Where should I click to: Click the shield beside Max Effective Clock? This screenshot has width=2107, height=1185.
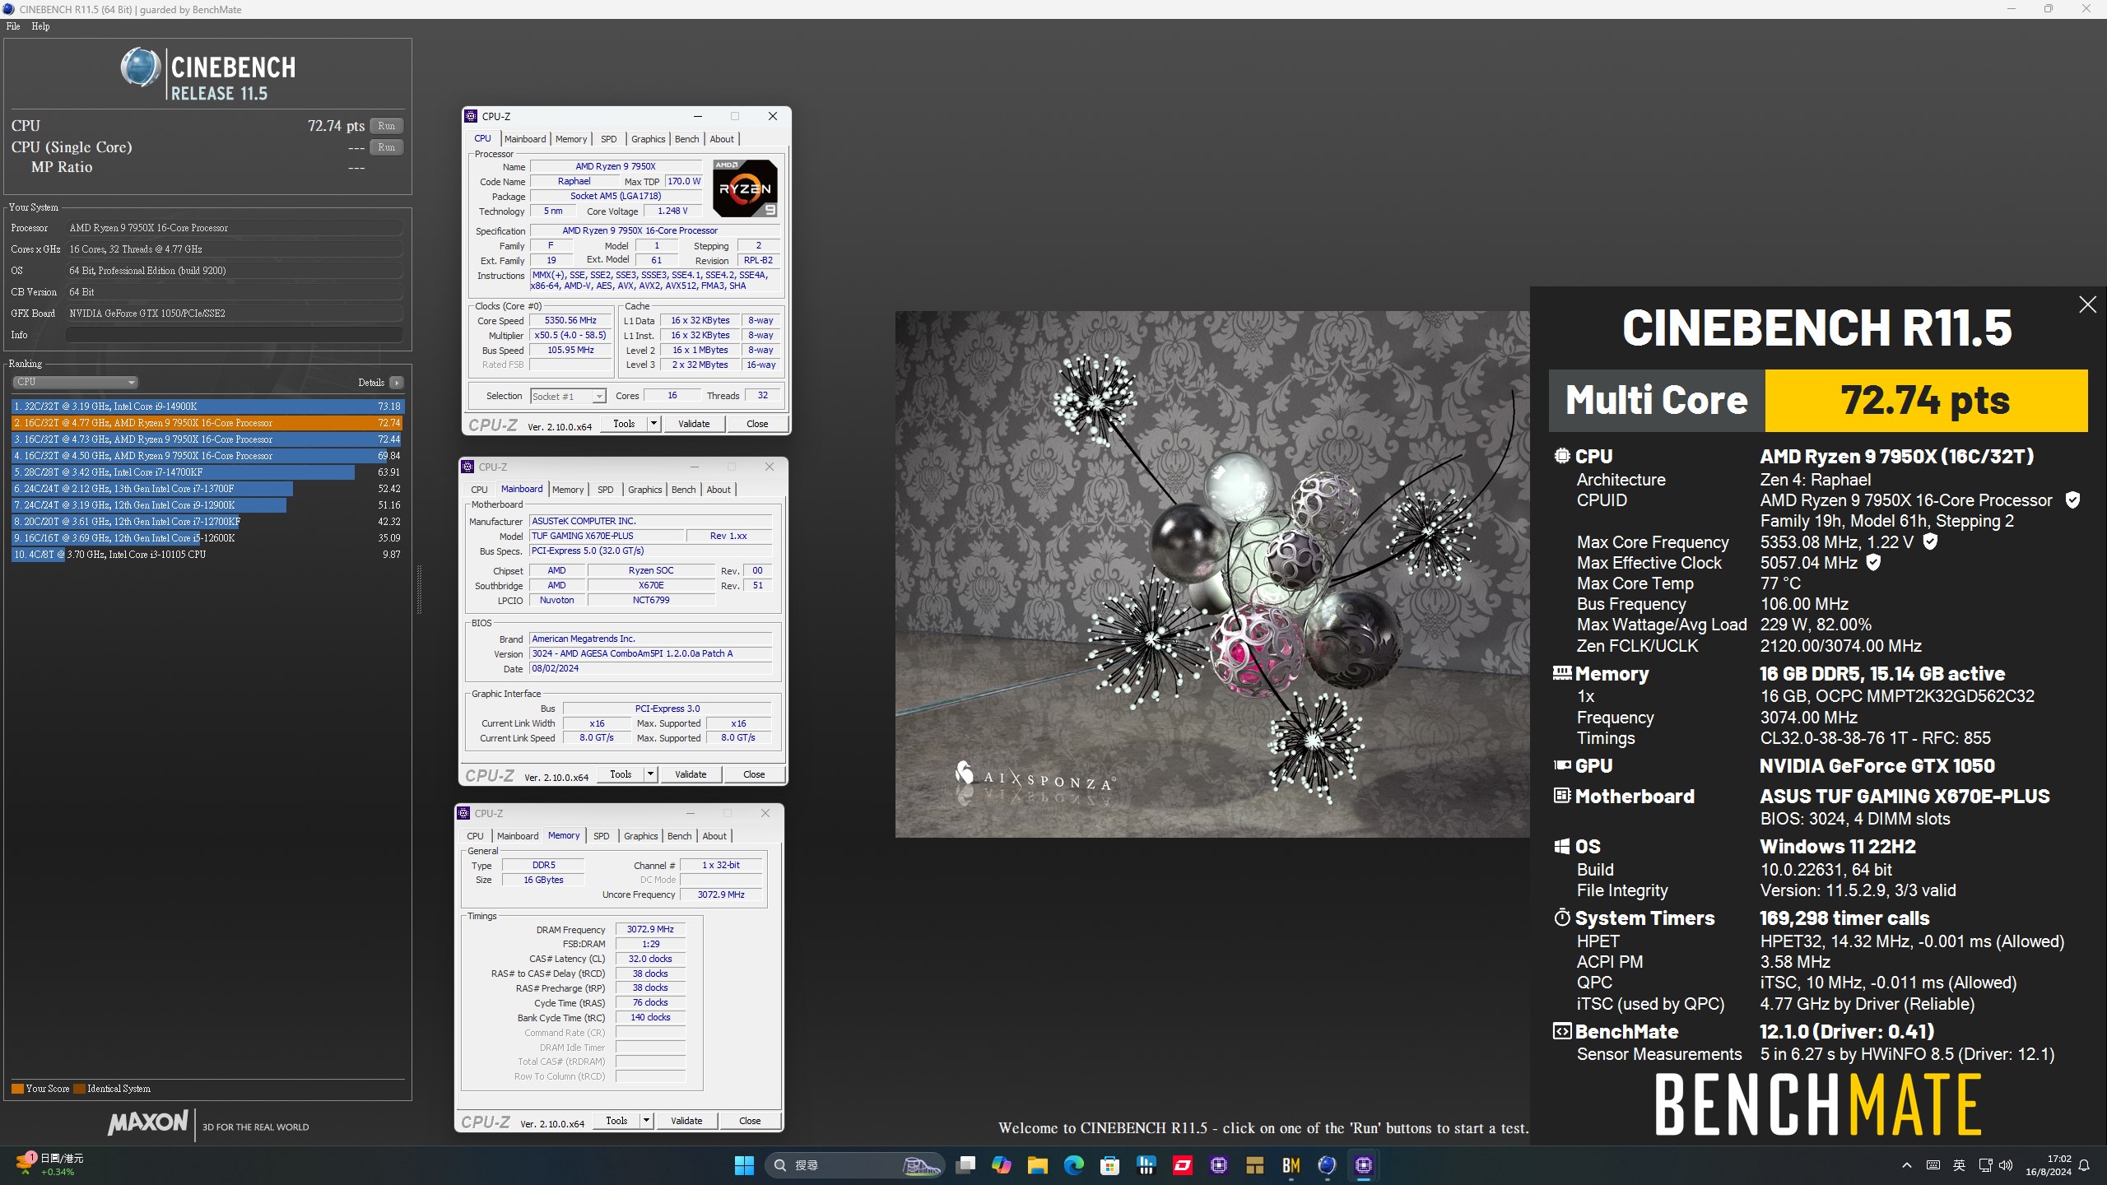(1873, 563)
